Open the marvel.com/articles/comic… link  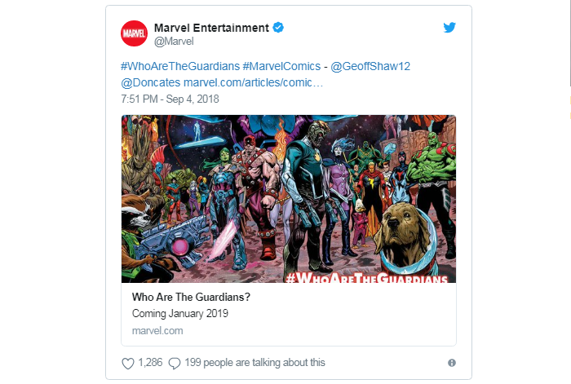coord(254,82)
